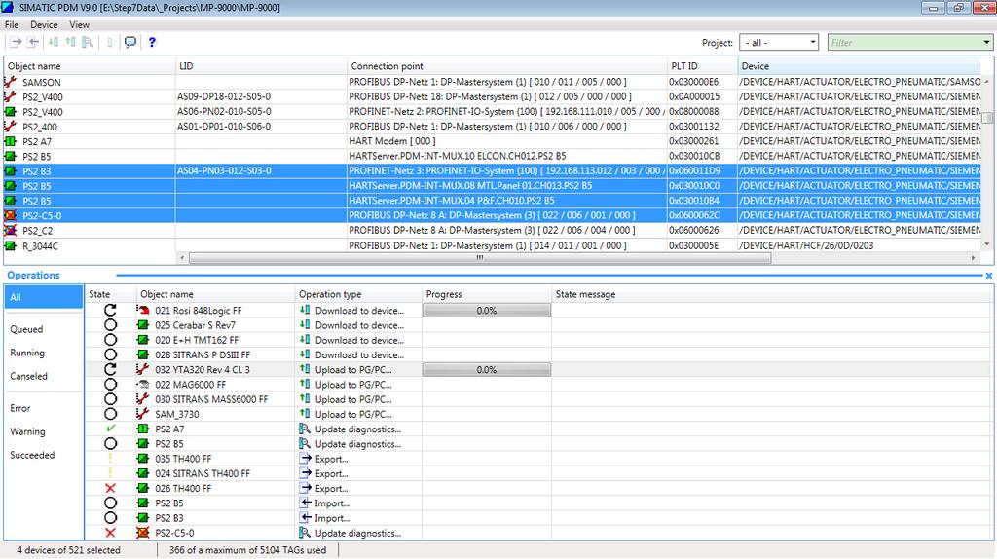This screenshot has height=559, width=997.
Task: Click the import arrow icon for PS2 B3 operation
Action: 305,518
